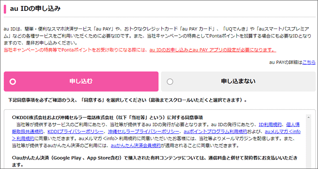Click the 下記同意事項を必ずご確認 instruction text

point(128,100)
